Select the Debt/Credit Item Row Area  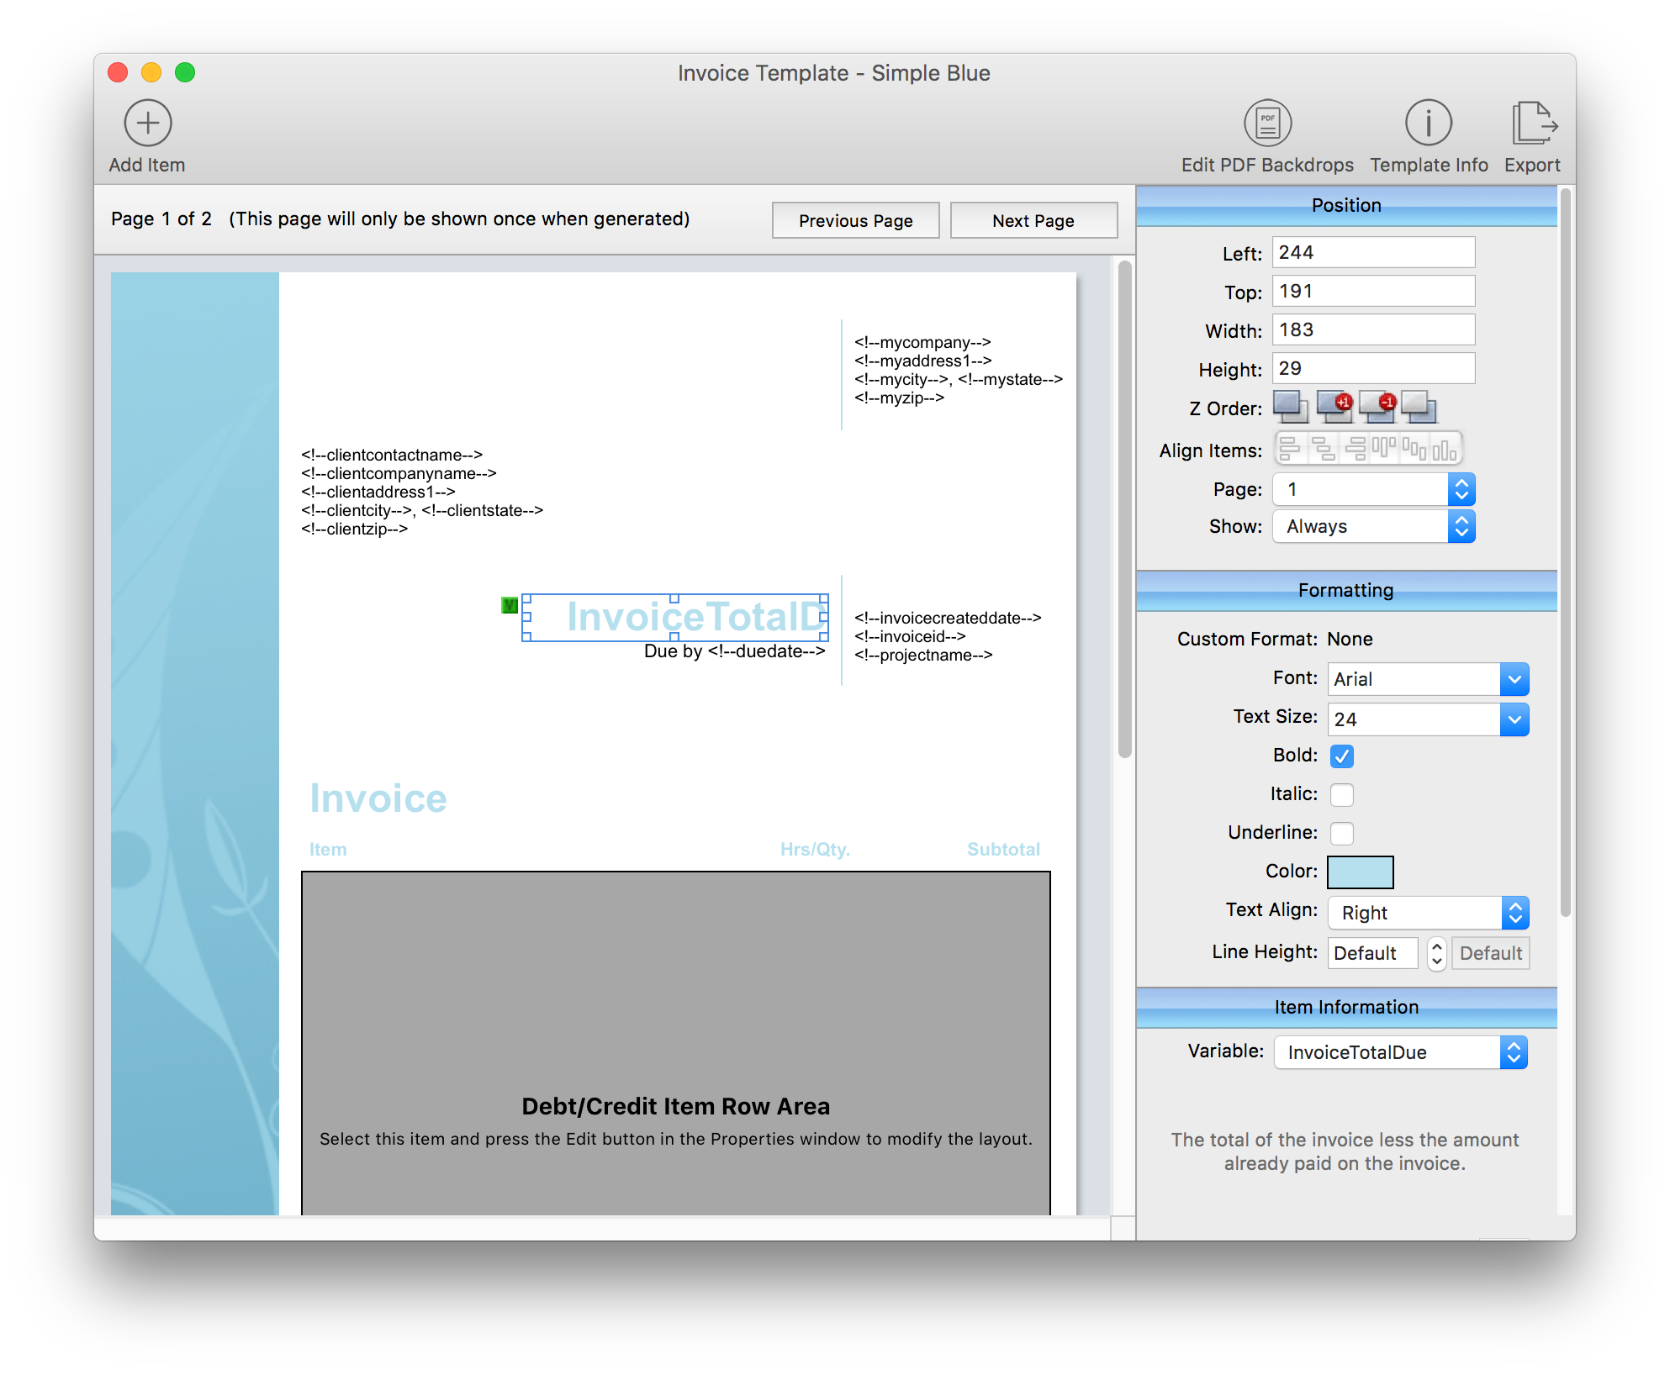click(676, 1042)
